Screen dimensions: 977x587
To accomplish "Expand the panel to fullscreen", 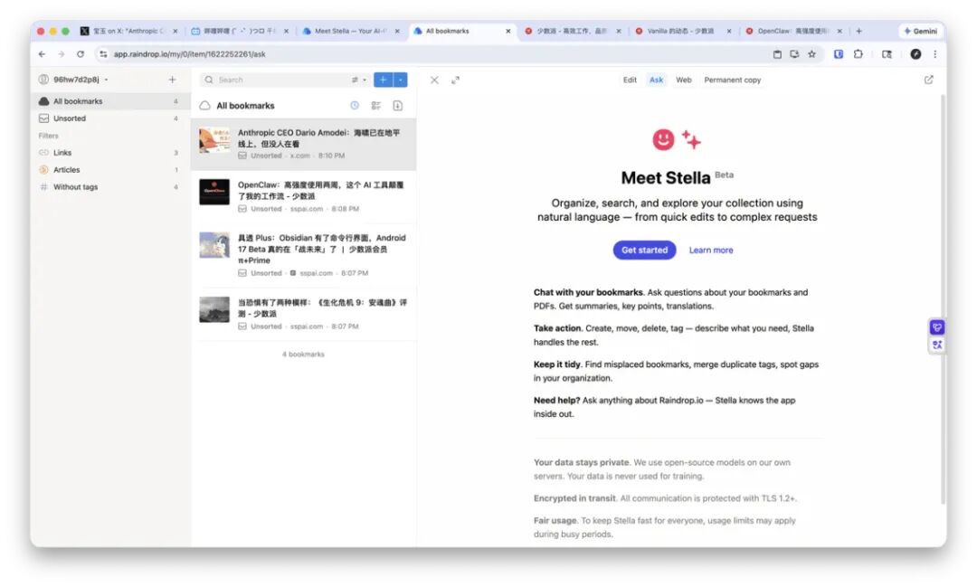I will tap(455, 80).
